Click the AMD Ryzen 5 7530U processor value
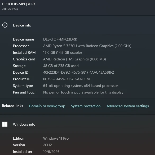155x155 pixels. [x=87, y=46]
